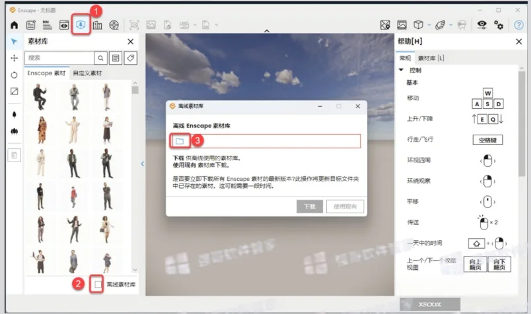Select the multi-asset placement tool

tap(15, 131)
